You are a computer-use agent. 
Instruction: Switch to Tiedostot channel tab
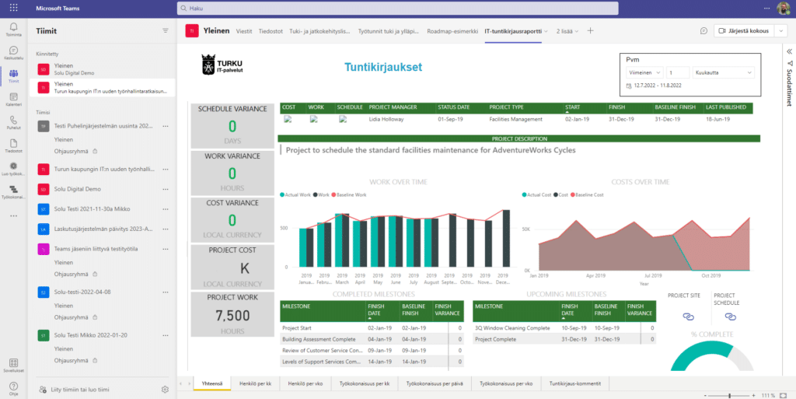point(271,31)
